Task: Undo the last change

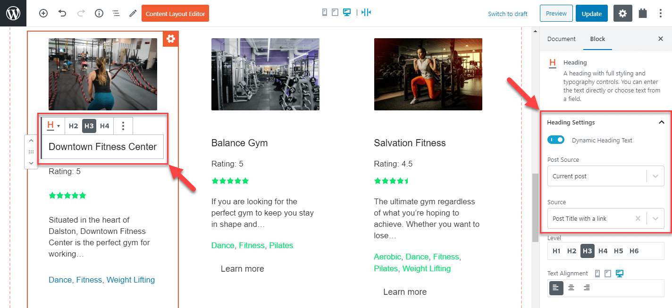Action: pyautogui.click(x=62, y=14)
